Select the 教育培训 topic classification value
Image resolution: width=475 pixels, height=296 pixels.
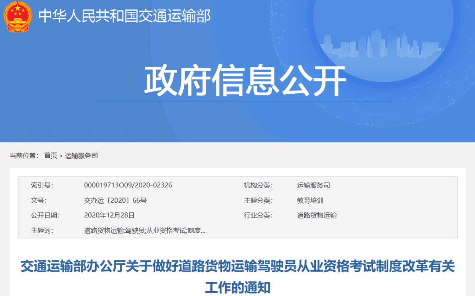click(310, 201)
